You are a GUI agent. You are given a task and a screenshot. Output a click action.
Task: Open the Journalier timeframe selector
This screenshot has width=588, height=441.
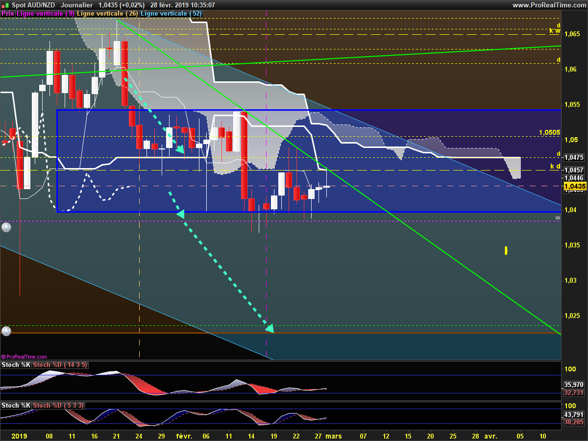click(76, 5)
